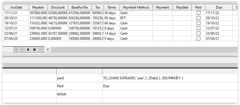Tick the Paid checkbox for 07/04/20 invoice

click(198, 39)
